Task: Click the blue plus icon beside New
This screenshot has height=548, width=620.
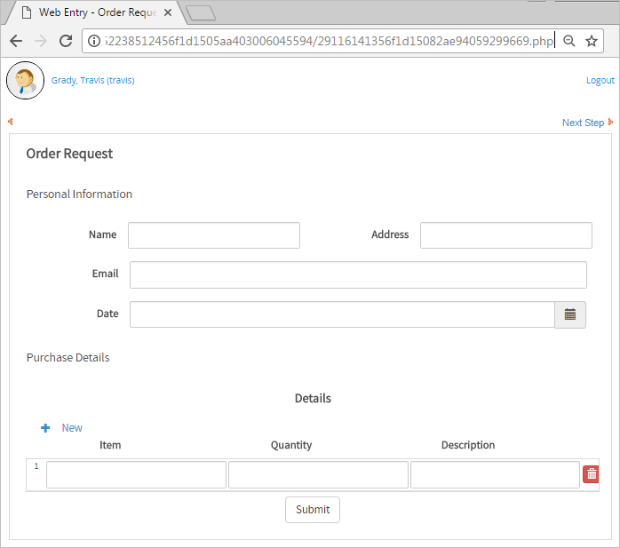Action: click(45, 428)
